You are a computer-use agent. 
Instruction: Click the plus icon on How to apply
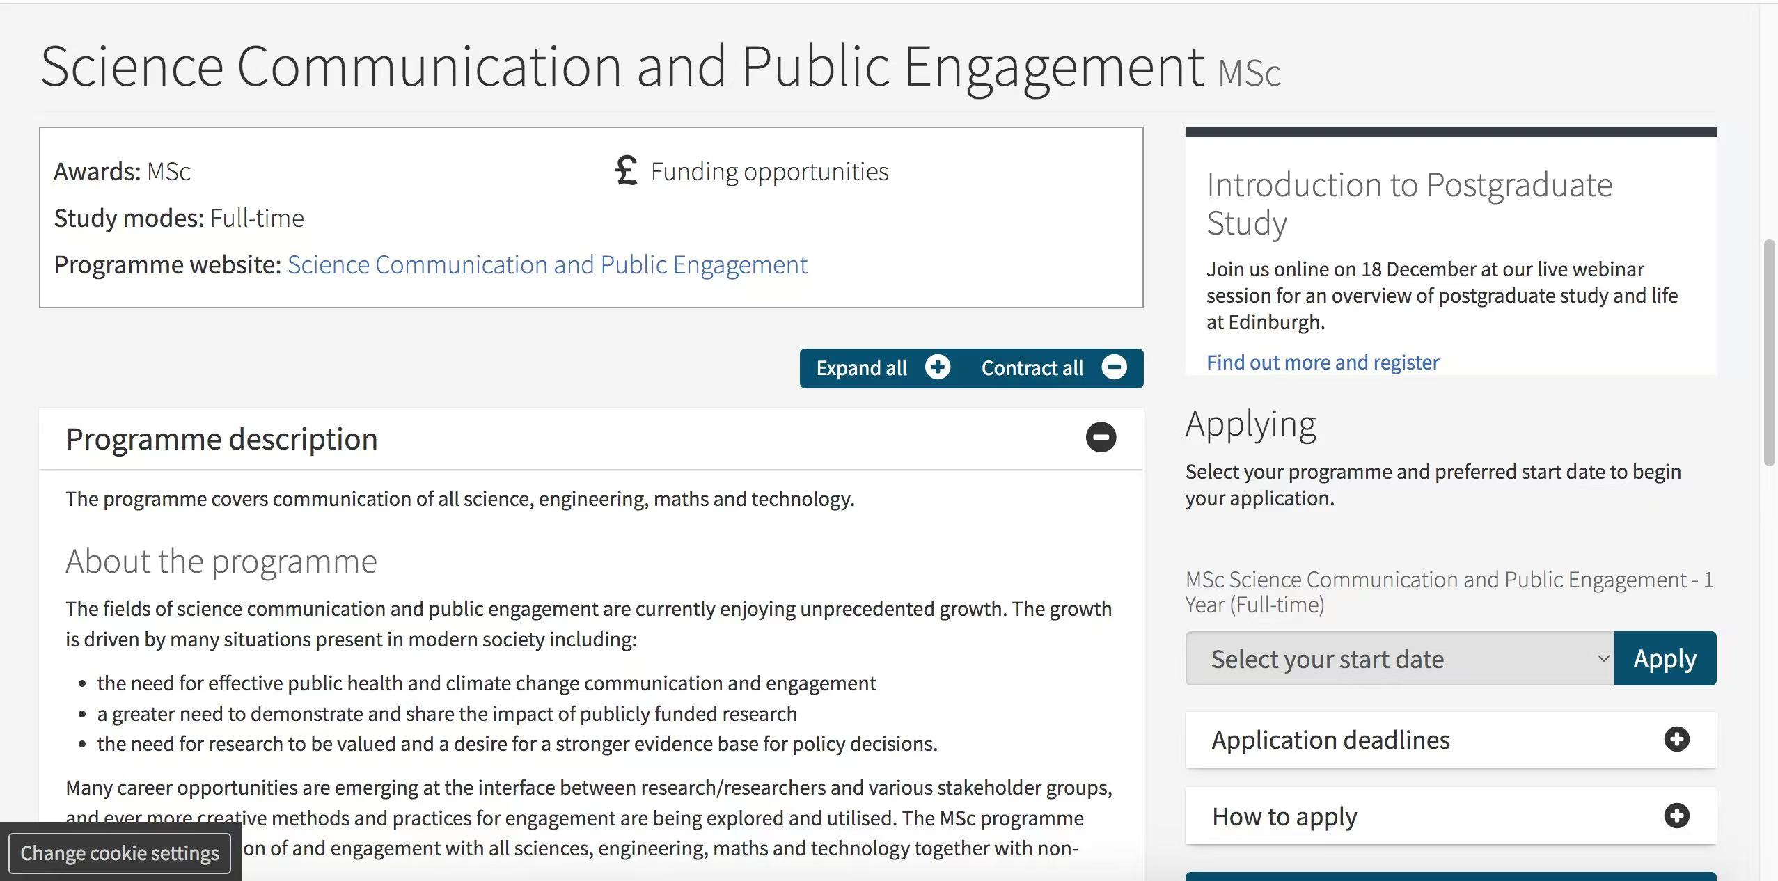click(1676, 816)
